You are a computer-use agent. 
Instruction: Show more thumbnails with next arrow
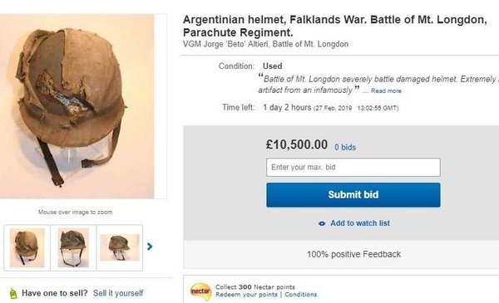click(150, 247)
